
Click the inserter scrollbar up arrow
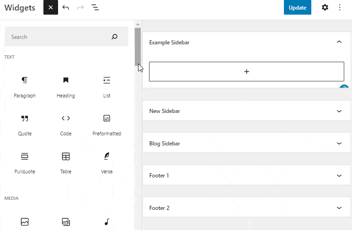coord(138,24)
